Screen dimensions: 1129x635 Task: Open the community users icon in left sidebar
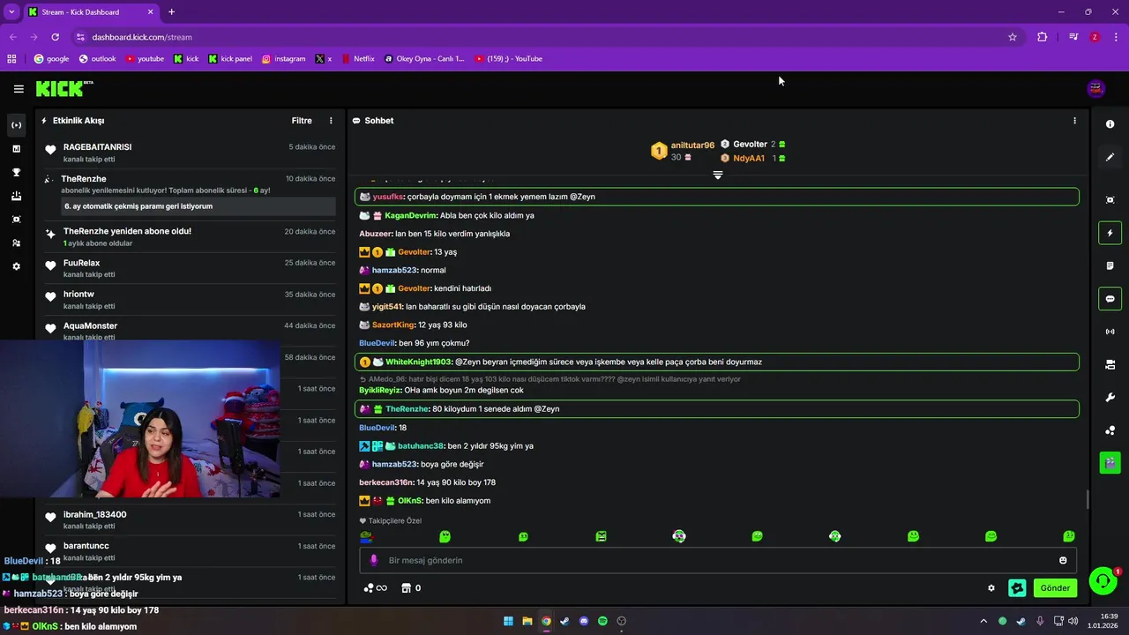[16, 243]
